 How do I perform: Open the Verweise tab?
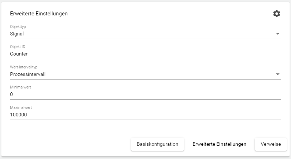pyautogui.click(x=271, y=144)
